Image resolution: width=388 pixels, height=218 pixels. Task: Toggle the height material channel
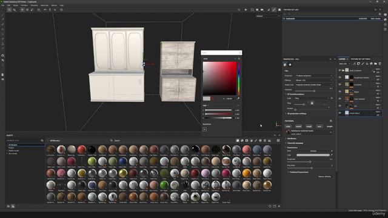point(330,127)
